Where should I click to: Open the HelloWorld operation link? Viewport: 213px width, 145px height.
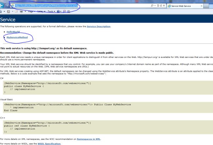pyautogui.click(x=13, y=32)
